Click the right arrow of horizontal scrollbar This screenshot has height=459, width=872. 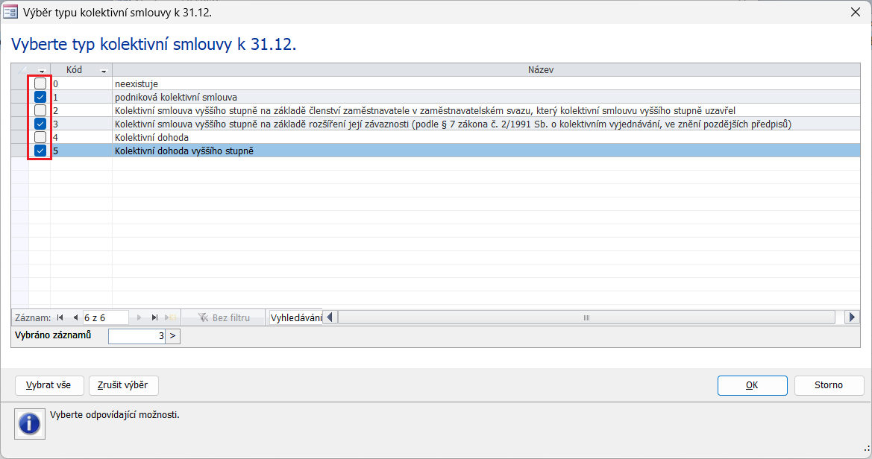852,317
